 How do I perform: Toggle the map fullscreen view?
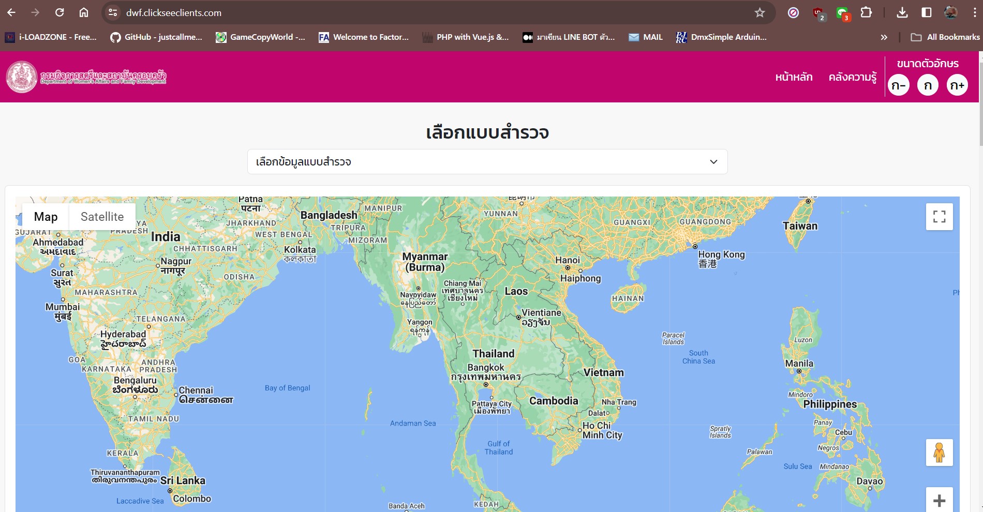click(x=939, y=217)
